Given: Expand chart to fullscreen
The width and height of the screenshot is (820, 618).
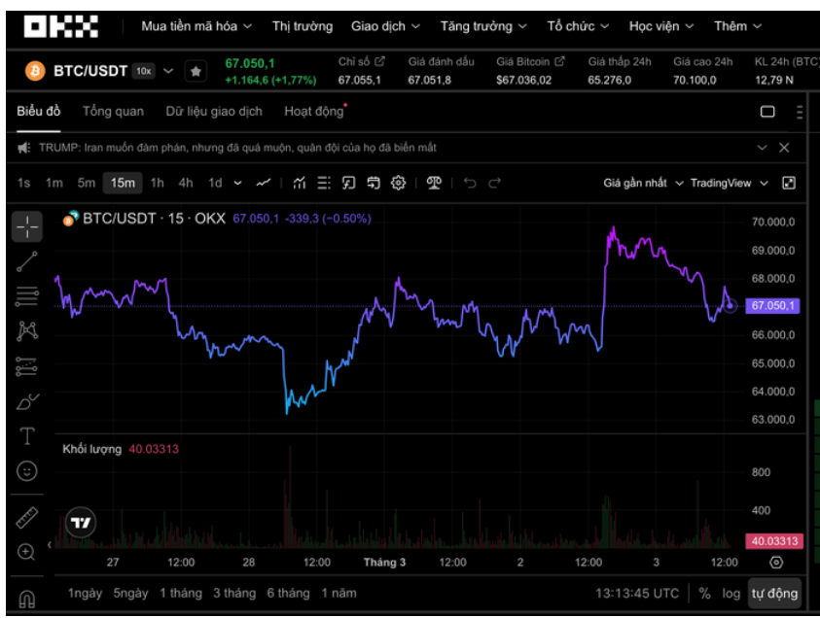Looking at the screenshot, I should [788, 183].
